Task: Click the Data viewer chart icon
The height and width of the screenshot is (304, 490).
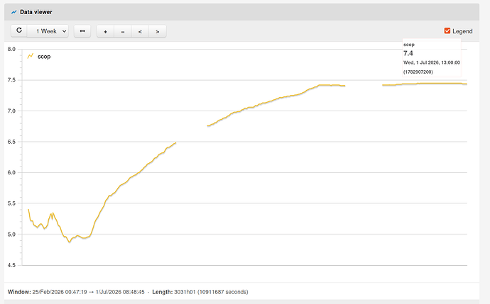Action: pyautogui.click(x=13, y=12)
